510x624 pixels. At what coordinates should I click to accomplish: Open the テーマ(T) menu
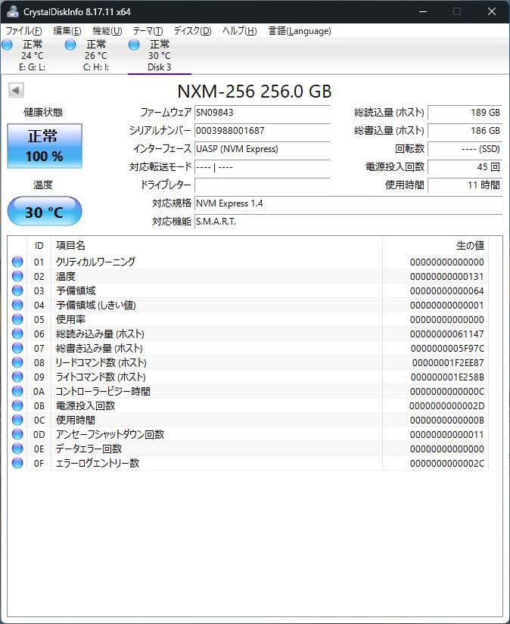(x=148, y=31)
